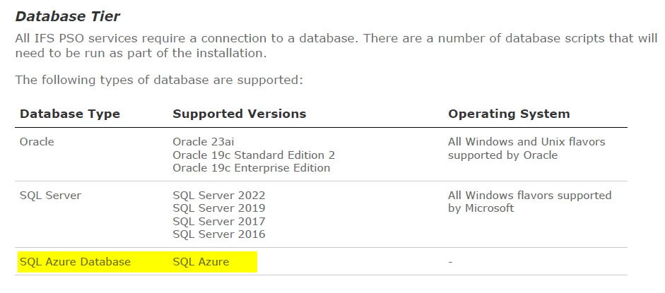Image resolution: width=665 pixels, height=293 pixels.
Task: Click the Database Tier heading
Action: [68, 16]
